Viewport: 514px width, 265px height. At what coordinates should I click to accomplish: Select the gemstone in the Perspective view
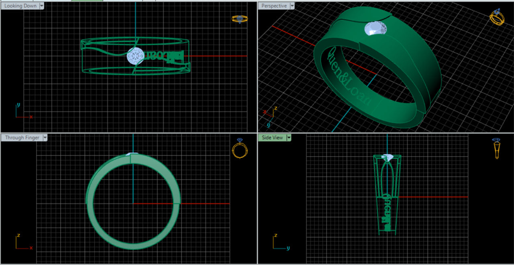click(x=376, y=29)
